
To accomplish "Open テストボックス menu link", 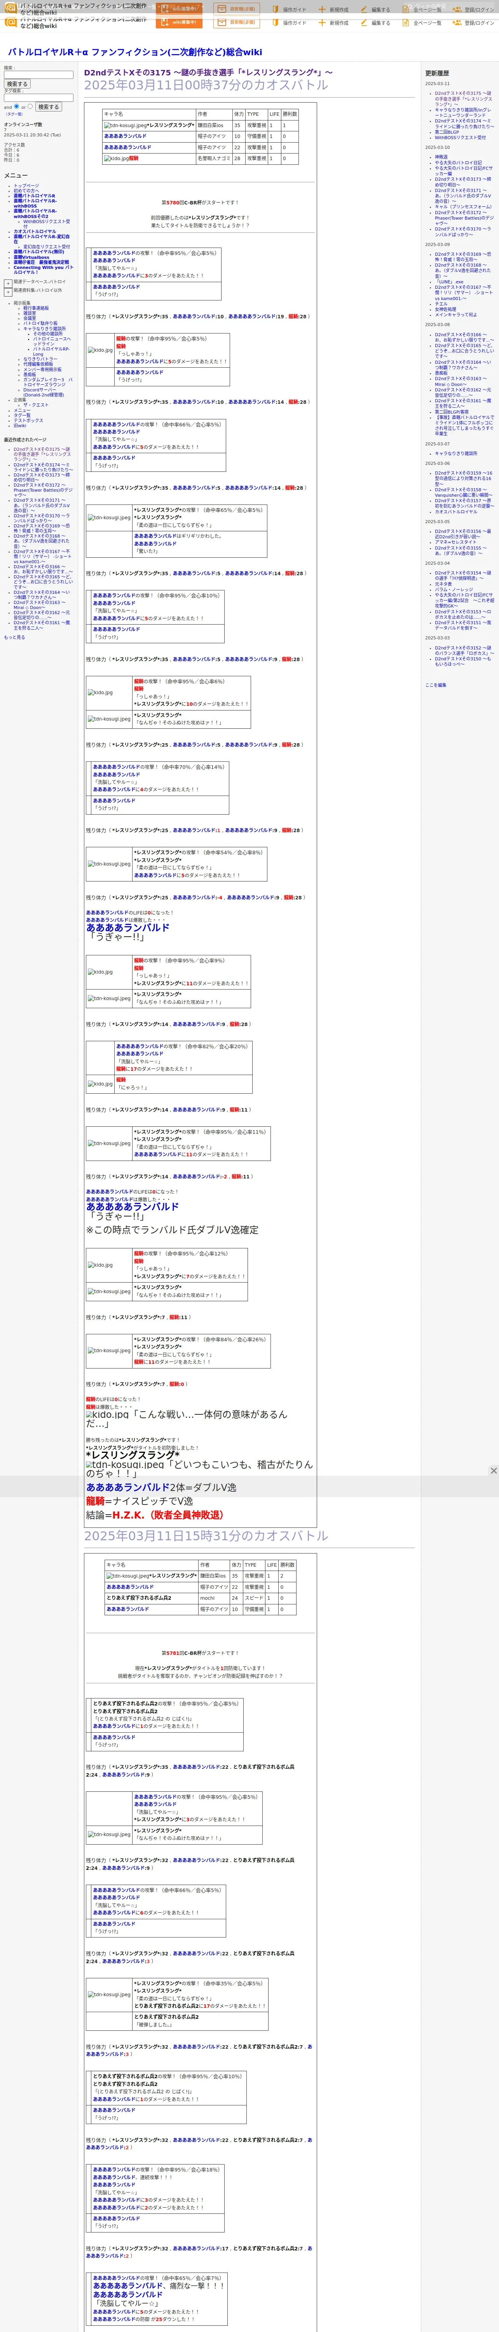I will pyautogui.click(x=28, y=421).
